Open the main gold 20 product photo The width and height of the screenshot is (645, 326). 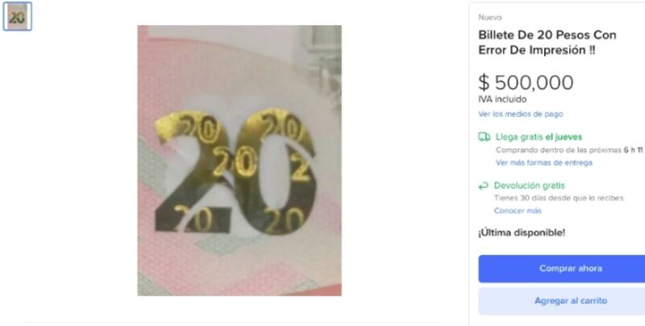pyautogui.click(x=239, y=160)
